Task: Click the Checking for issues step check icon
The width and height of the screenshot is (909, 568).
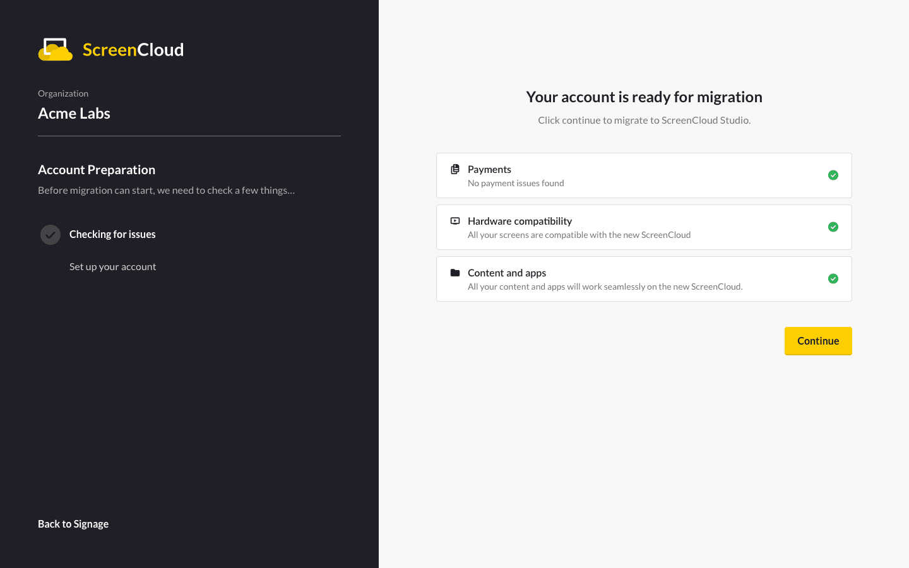Action: click(x=50, y=235)
